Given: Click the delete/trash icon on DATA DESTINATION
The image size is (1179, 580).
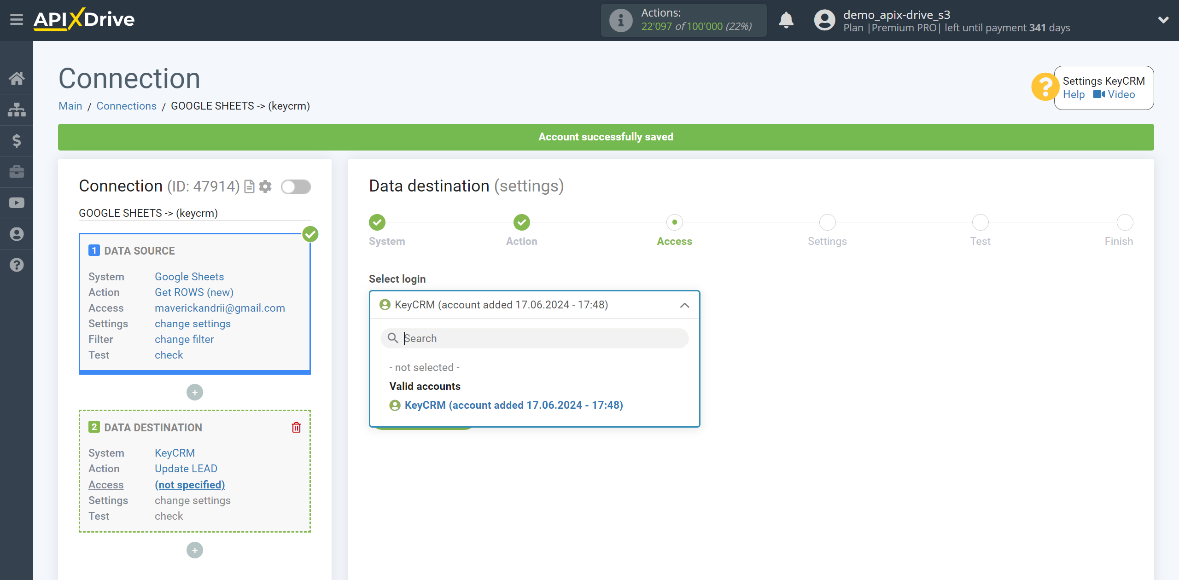Looking at the screenshot, I should [296, 427].
